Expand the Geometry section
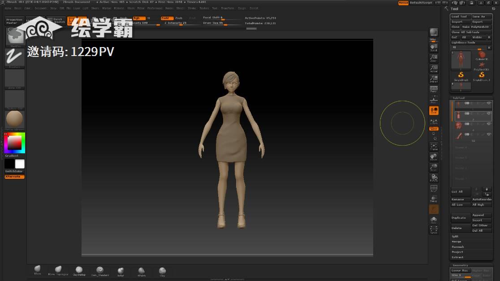The width and height of the screenshot is (500, 281). click(x=460, y=265)
